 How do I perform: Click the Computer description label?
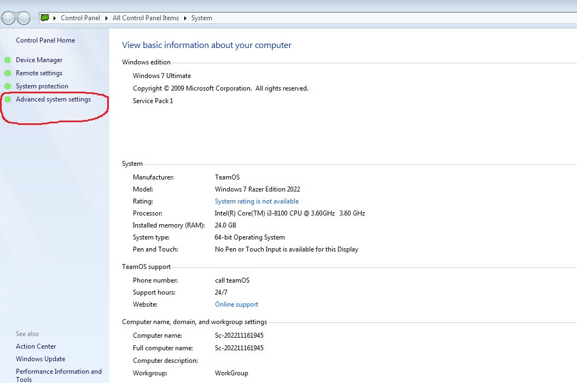tap(165, 361)
